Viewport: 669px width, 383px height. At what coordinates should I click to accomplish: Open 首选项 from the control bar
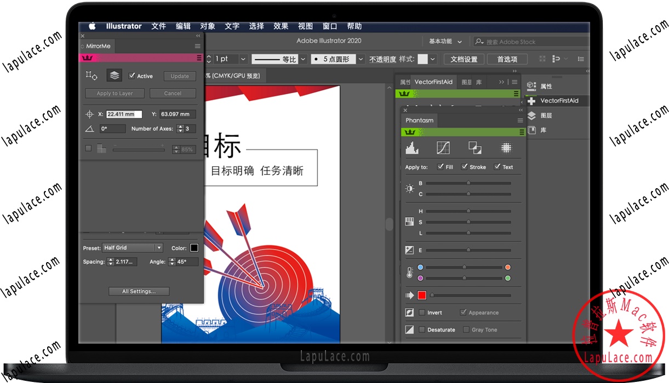[507, 59]
